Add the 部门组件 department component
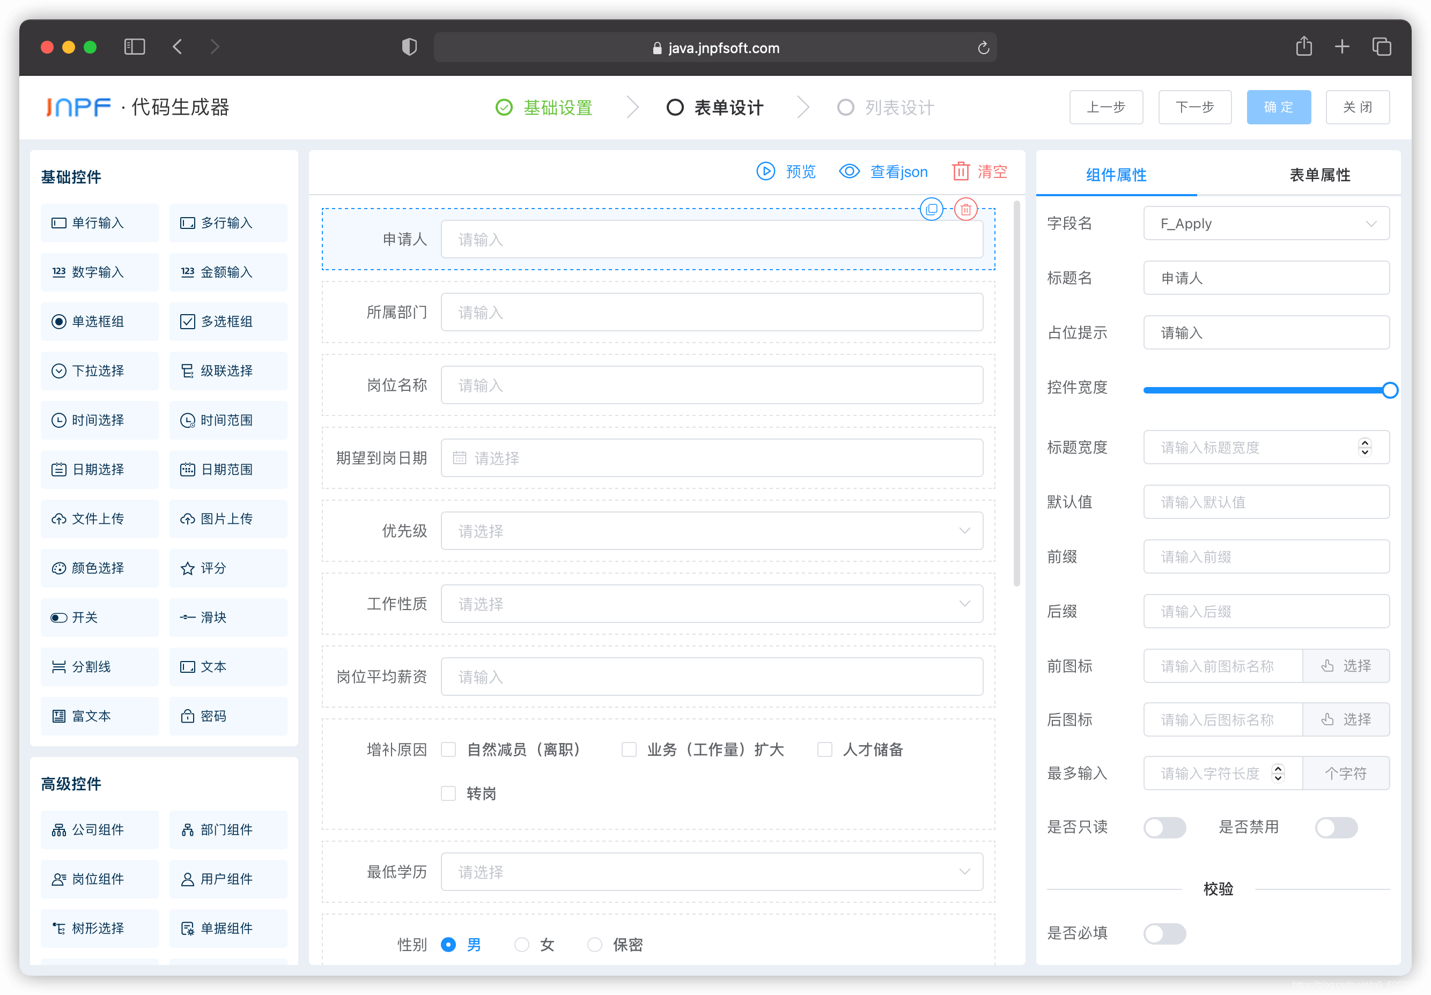1431x995 pixels. [x=228, y=829]
